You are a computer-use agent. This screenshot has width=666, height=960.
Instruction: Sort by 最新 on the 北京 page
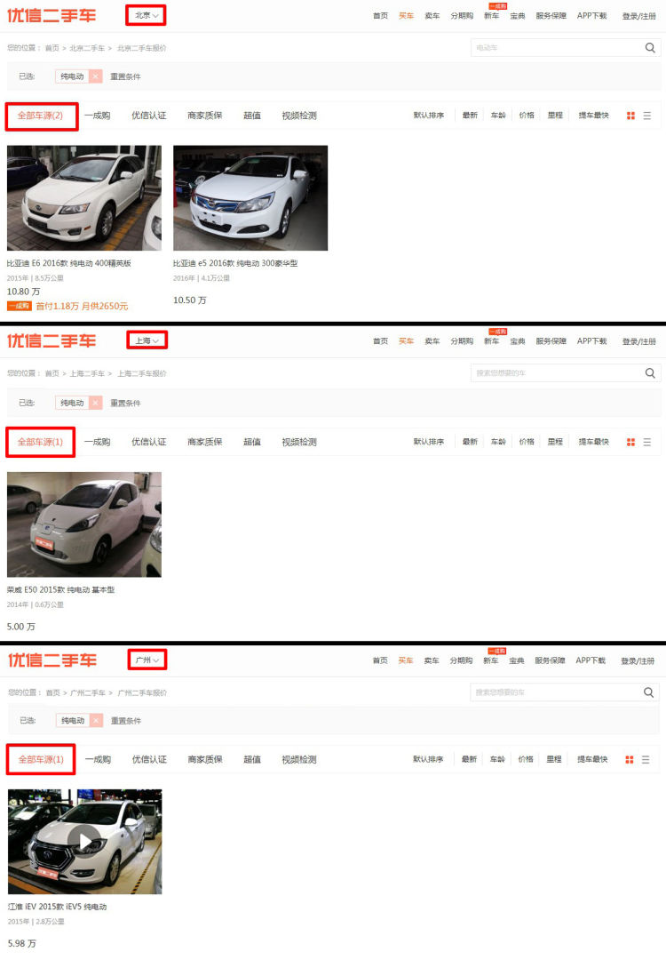[470, 115]
